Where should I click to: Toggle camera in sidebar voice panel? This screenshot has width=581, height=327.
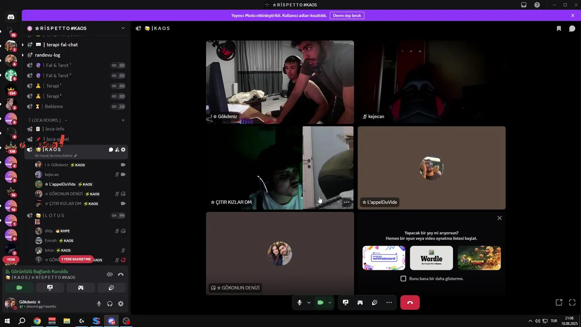tap(19, 287)
